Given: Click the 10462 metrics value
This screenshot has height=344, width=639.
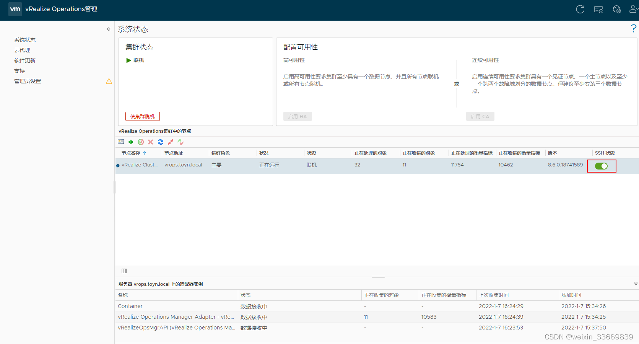Looking at the screenshot, I should [506, 165].
